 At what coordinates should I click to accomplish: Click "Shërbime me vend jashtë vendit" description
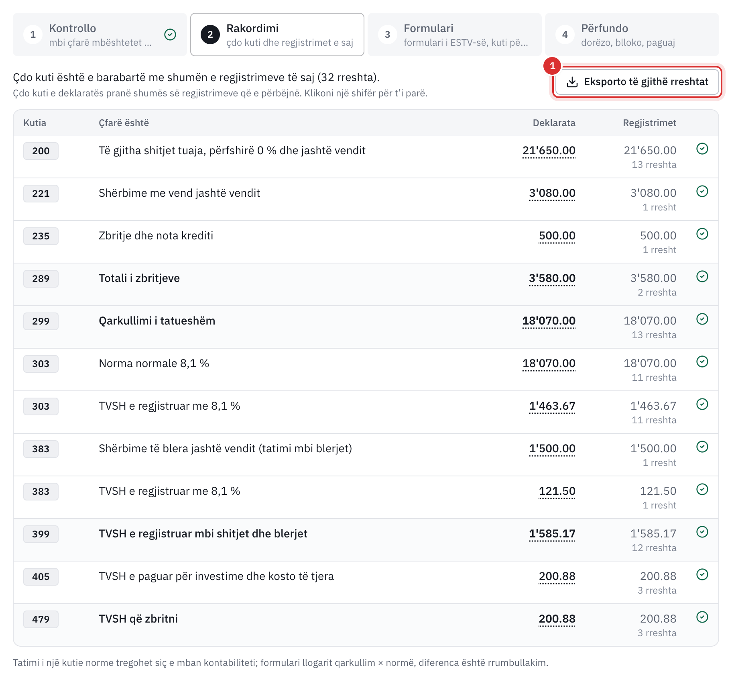(x=179, y=193)
